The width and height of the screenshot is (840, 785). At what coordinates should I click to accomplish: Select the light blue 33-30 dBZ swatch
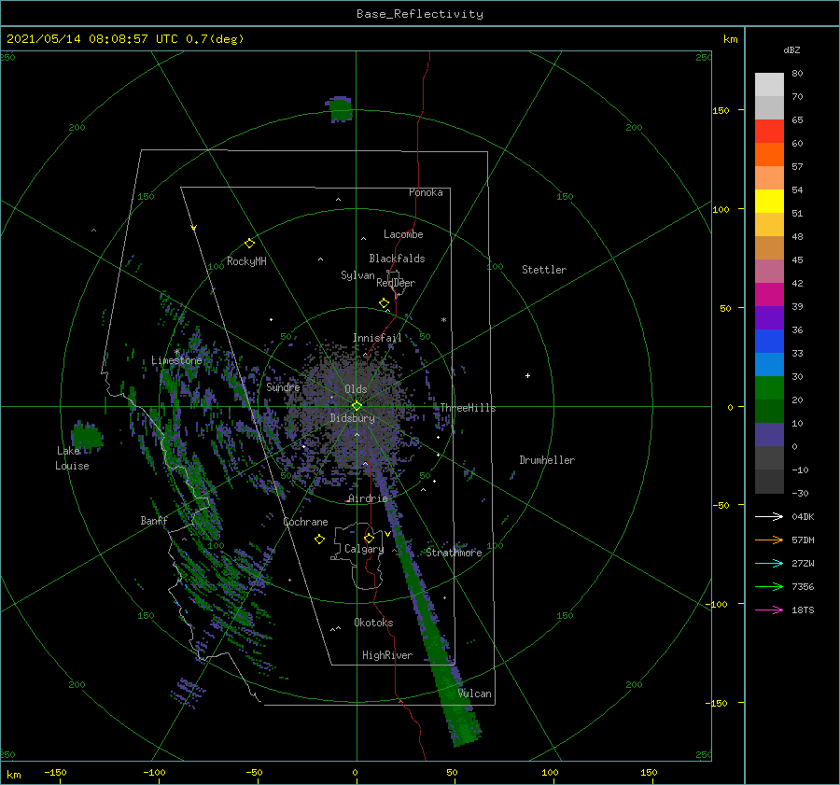click(769, 365)
